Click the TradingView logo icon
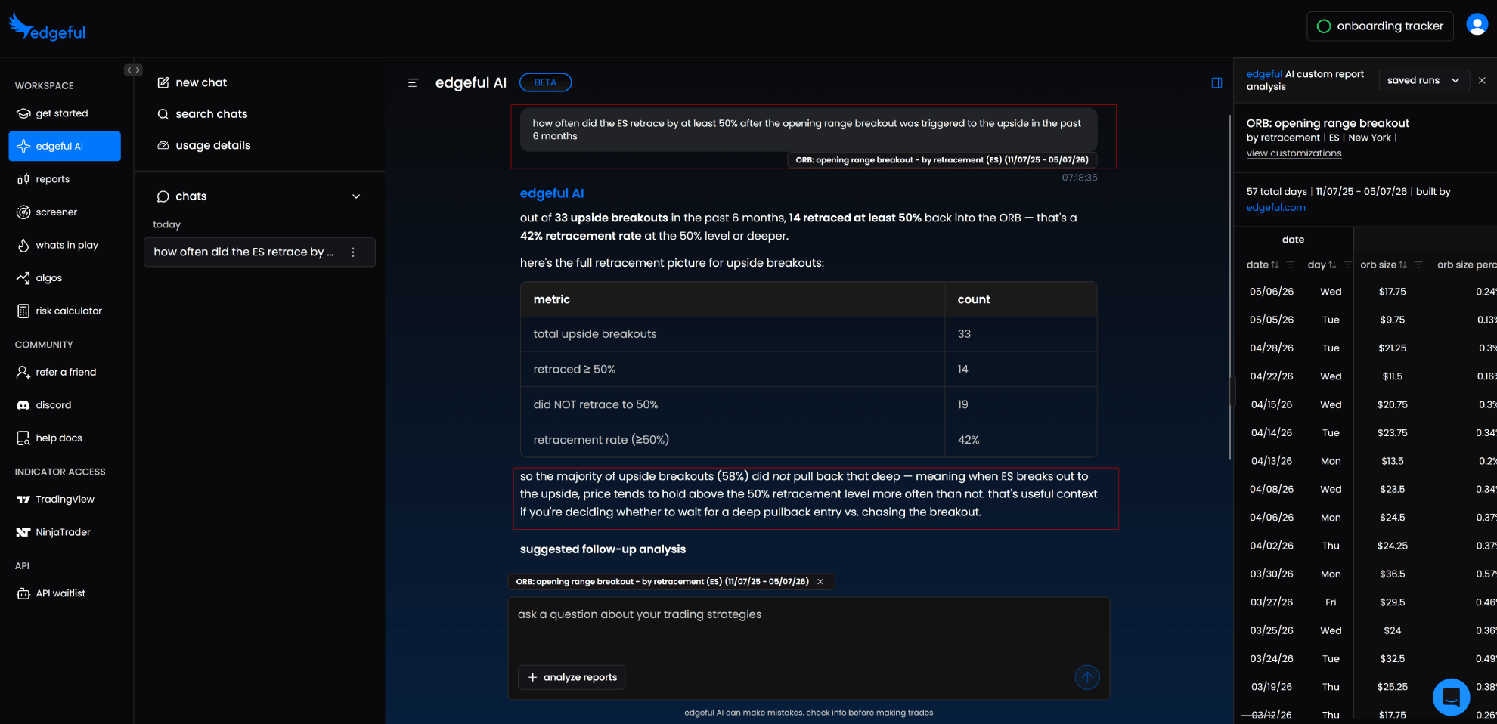Image resolution: width=1497 pixels, height=724 pixels. (x=23, y=500)
